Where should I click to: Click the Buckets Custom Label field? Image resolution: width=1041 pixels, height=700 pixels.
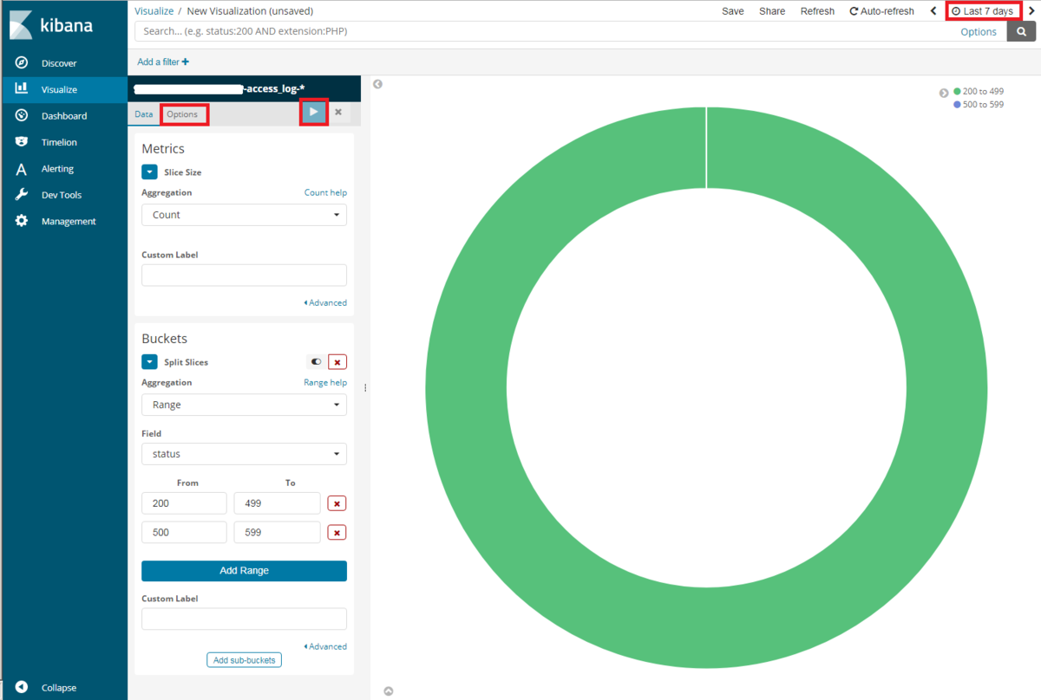[244, 619]
